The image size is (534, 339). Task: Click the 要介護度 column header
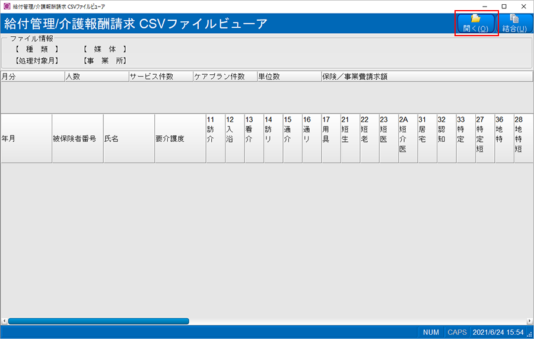pyautogui.click(x=180, y=138)
